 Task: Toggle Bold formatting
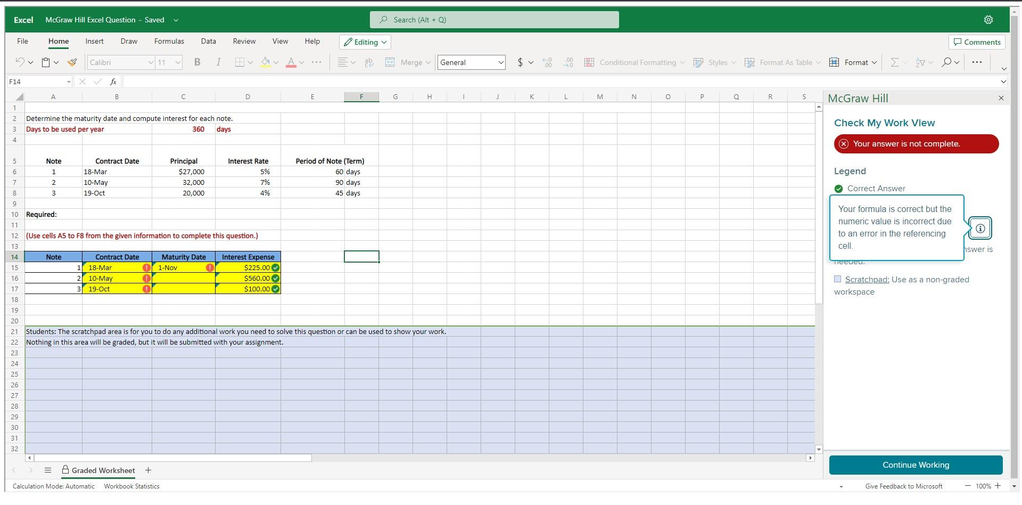pyautogui.click(x=197, y=62)
